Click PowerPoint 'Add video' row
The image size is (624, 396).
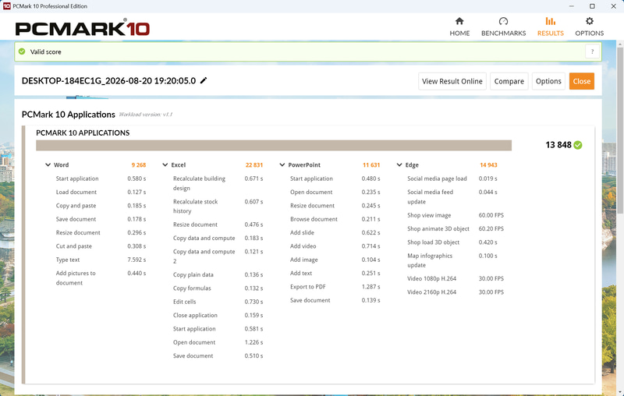coord(335,246)
